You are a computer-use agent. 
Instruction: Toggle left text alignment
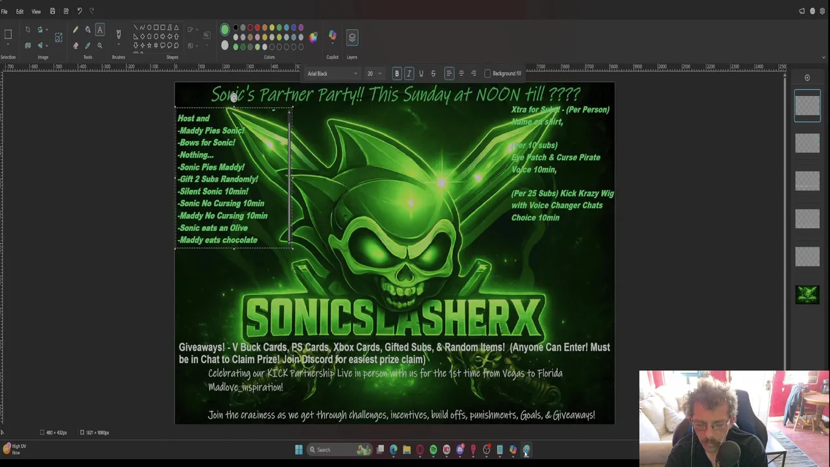(449, 73)
